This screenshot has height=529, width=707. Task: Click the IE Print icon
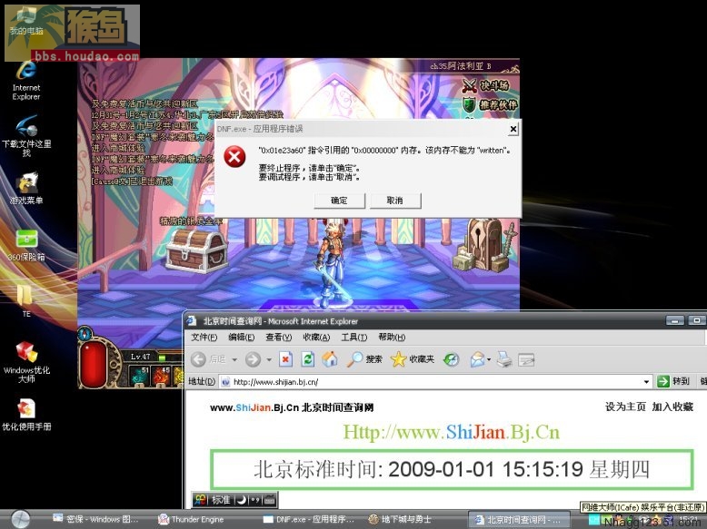click(504, 359)
